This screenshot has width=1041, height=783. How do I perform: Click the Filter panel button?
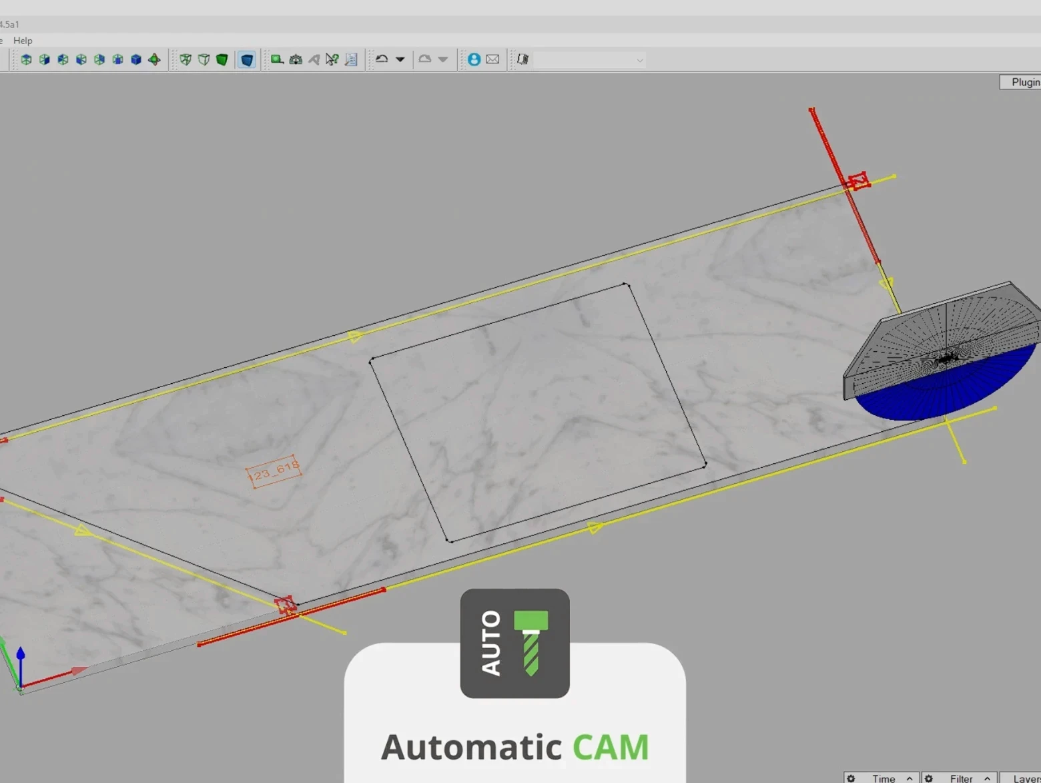pyautogui.click(x=960, y=778)
